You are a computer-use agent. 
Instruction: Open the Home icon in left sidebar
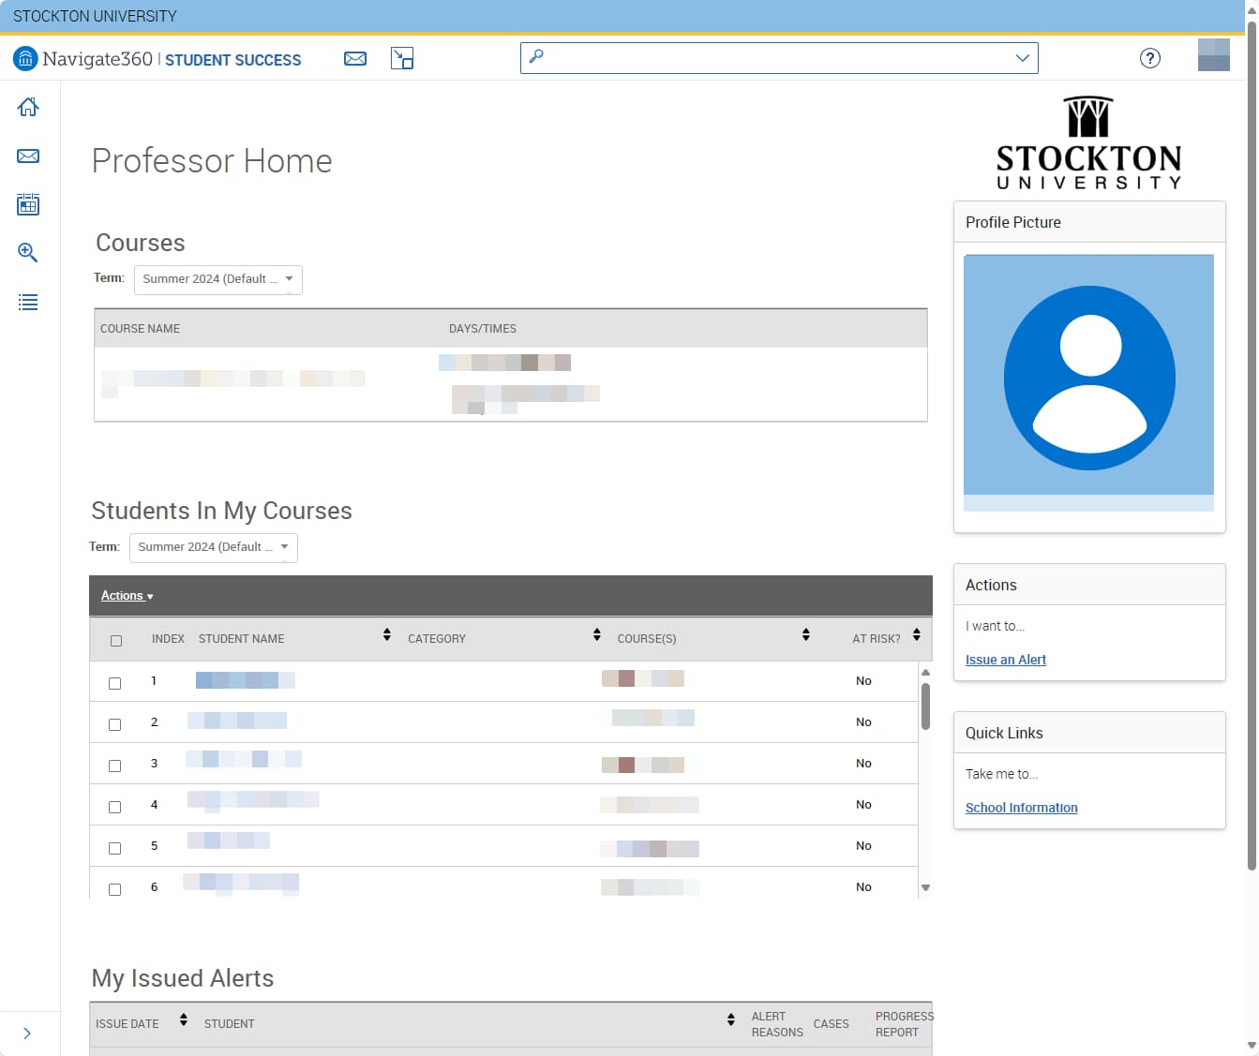28,107
